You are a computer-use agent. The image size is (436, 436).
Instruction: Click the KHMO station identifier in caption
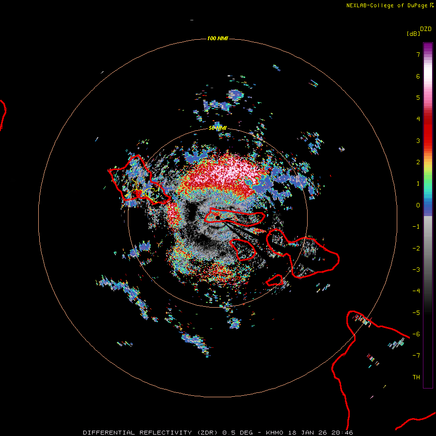pyautogui.click(x=275, y=433)
